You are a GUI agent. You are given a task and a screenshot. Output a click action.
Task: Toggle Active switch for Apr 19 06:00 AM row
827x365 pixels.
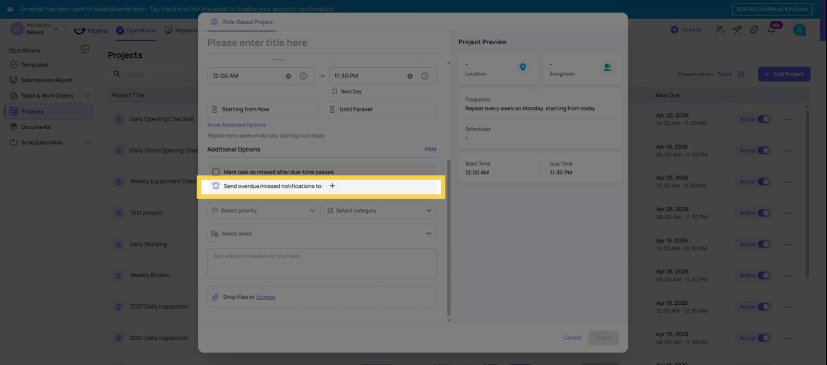click(x=764, y=151)
